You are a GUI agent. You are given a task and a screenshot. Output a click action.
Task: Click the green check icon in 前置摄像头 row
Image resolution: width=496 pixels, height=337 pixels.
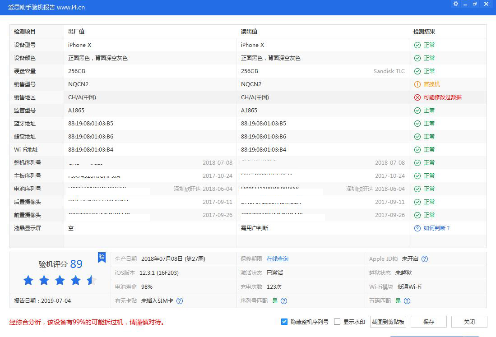(x=417, y=215)
